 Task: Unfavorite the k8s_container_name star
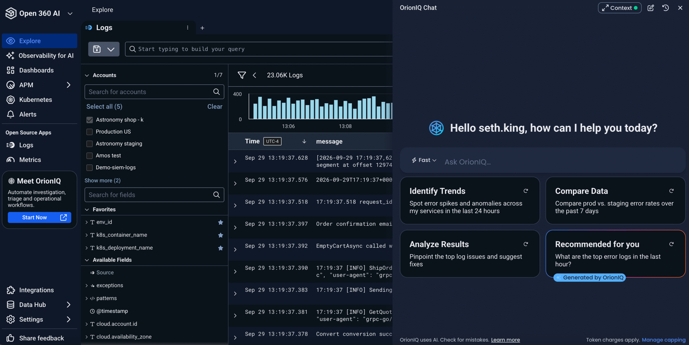220,235
